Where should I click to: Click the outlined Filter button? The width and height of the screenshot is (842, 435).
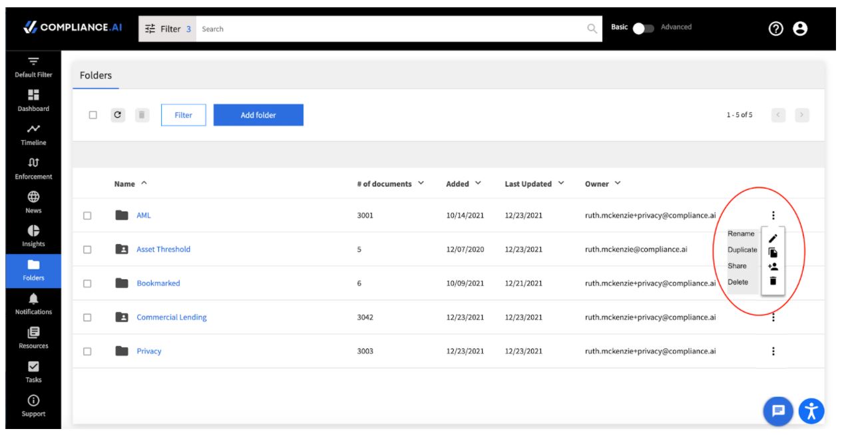(x=183, y=115)
